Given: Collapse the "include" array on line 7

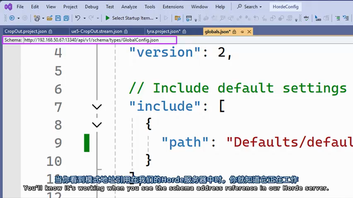Looking at the screenshot, I should coord(97,107).
